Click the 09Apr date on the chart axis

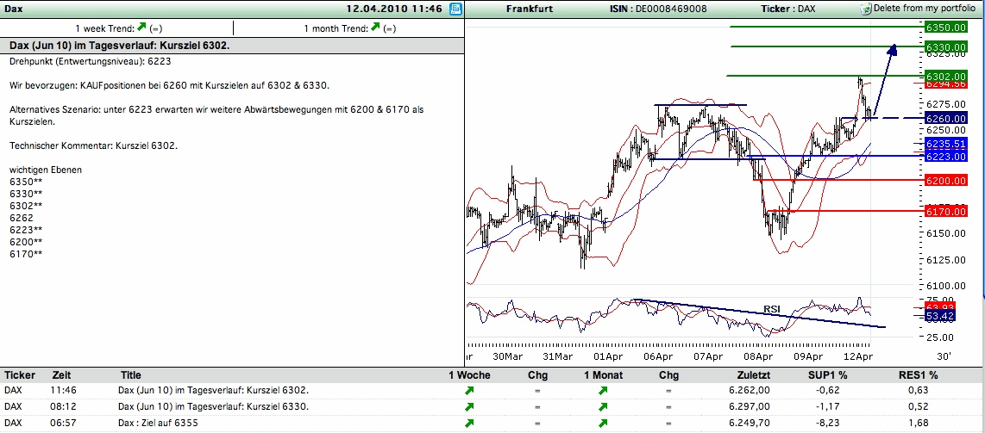coord(808,356)
